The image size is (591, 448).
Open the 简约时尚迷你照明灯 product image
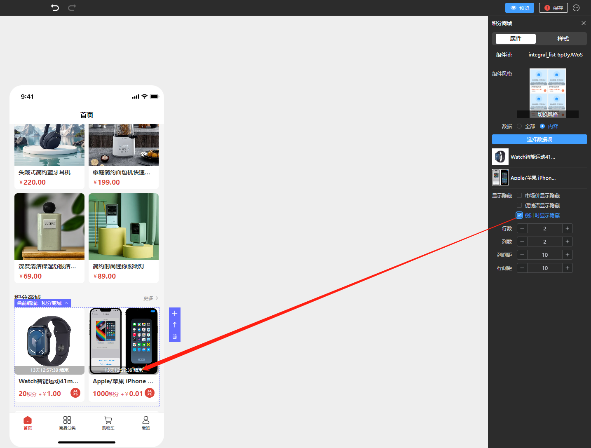[x=124, y=227]
